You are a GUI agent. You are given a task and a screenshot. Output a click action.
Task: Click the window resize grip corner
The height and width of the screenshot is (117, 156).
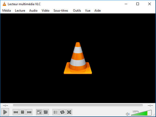[154, 115]
